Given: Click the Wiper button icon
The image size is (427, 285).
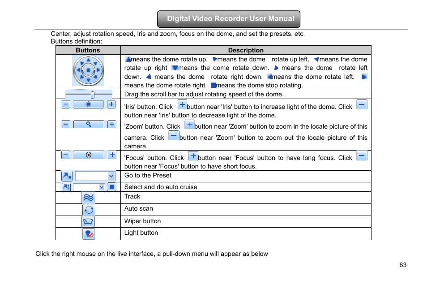Looking at the screenshot, I should (x=88, y=221).
